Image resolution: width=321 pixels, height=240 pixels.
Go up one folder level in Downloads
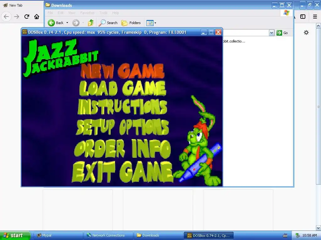point(91,23)
